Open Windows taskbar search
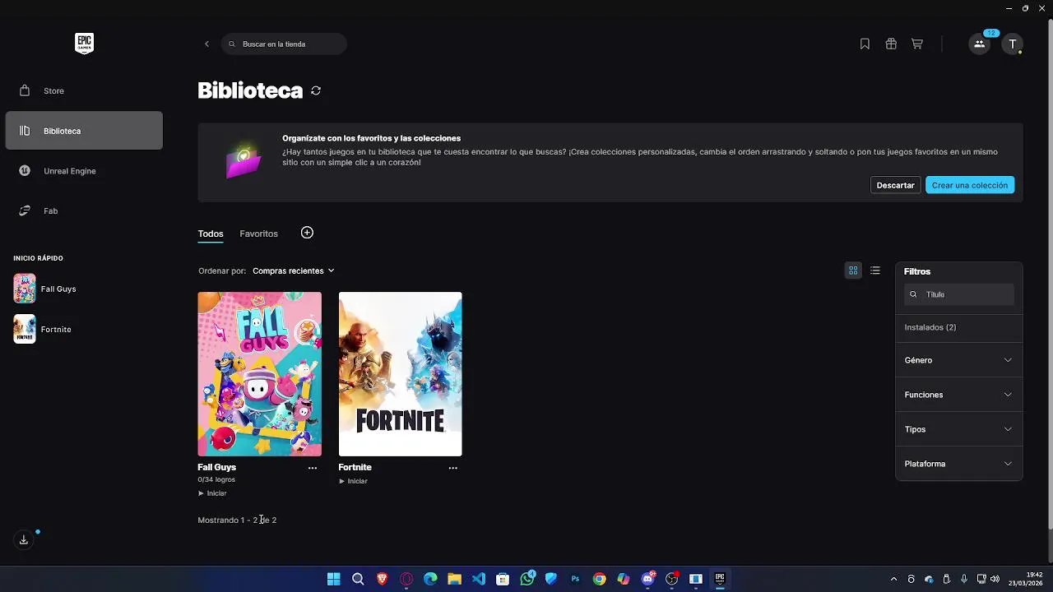Screen dimensions: 1053x592 coord(358,579)
